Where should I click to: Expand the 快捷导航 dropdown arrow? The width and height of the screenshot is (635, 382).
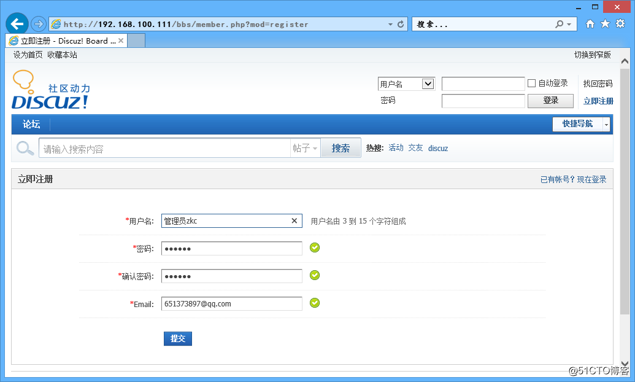point(606,125)
